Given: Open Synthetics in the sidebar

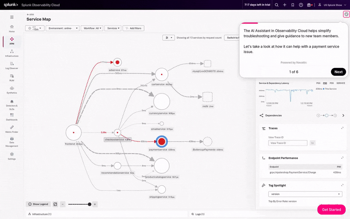Looking at the screenshot, I should (12, 90).
